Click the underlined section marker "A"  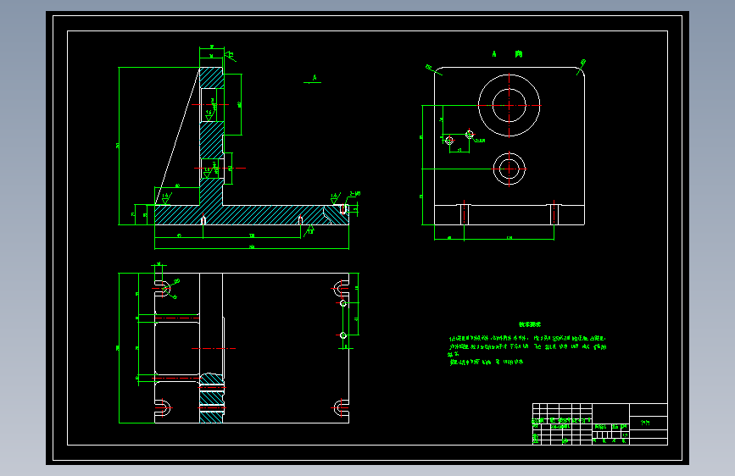click(x=313, y=79)
